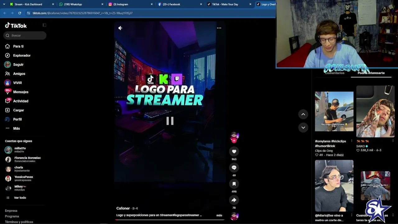Open the @hilarioj0se video thumbnail
The width and height of the screenshot is (398, 224).
[334, 186]
